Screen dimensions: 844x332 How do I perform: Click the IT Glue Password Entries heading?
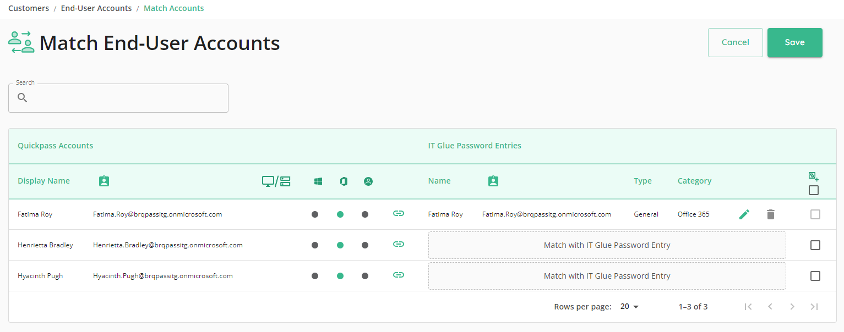click(475, 146)
